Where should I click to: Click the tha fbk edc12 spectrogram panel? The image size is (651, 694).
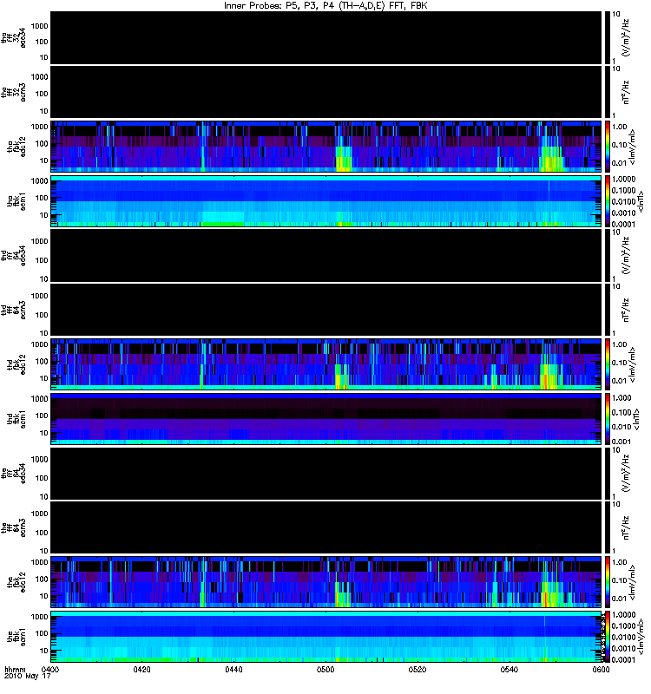tap(325, 147)
